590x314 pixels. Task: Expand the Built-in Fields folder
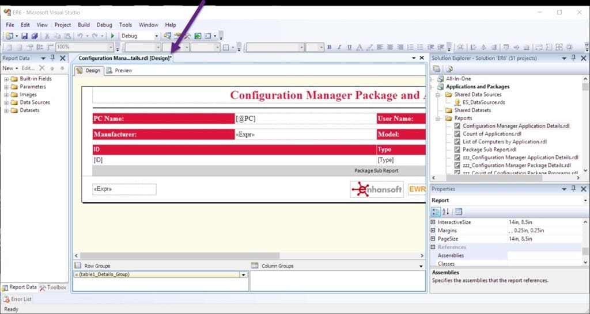(x=6, y=79)
